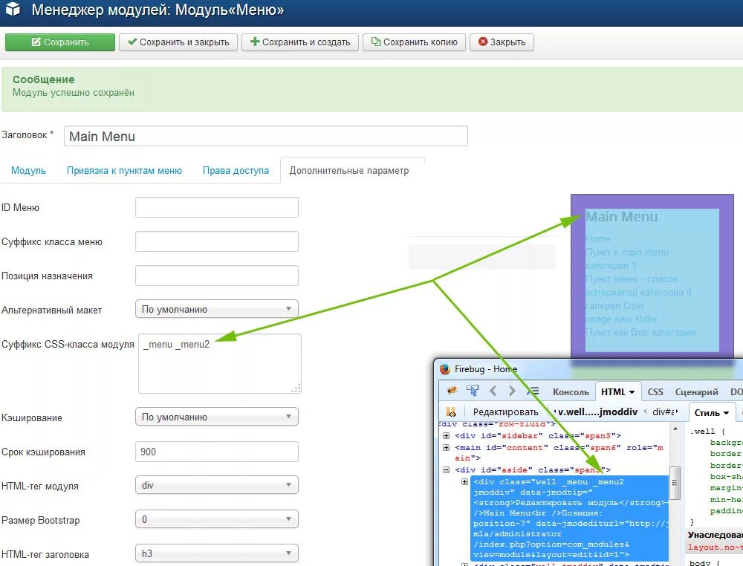
Task: Focus the Заголовок field with Main Menu
Action: pyautogui.click(x=266, y=137)
